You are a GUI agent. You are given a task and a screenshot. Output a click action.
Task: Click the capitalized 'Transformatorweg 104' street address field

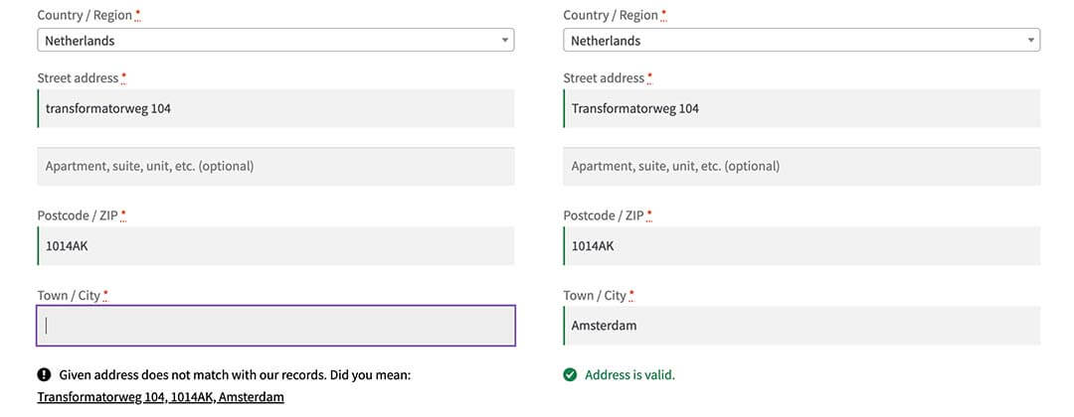[802, 108]
